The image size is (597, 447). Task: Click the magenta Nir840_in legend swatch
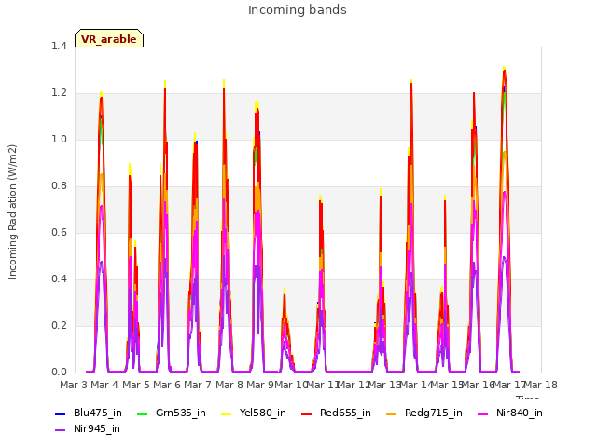pyautogui.click(x=483, y=413)
